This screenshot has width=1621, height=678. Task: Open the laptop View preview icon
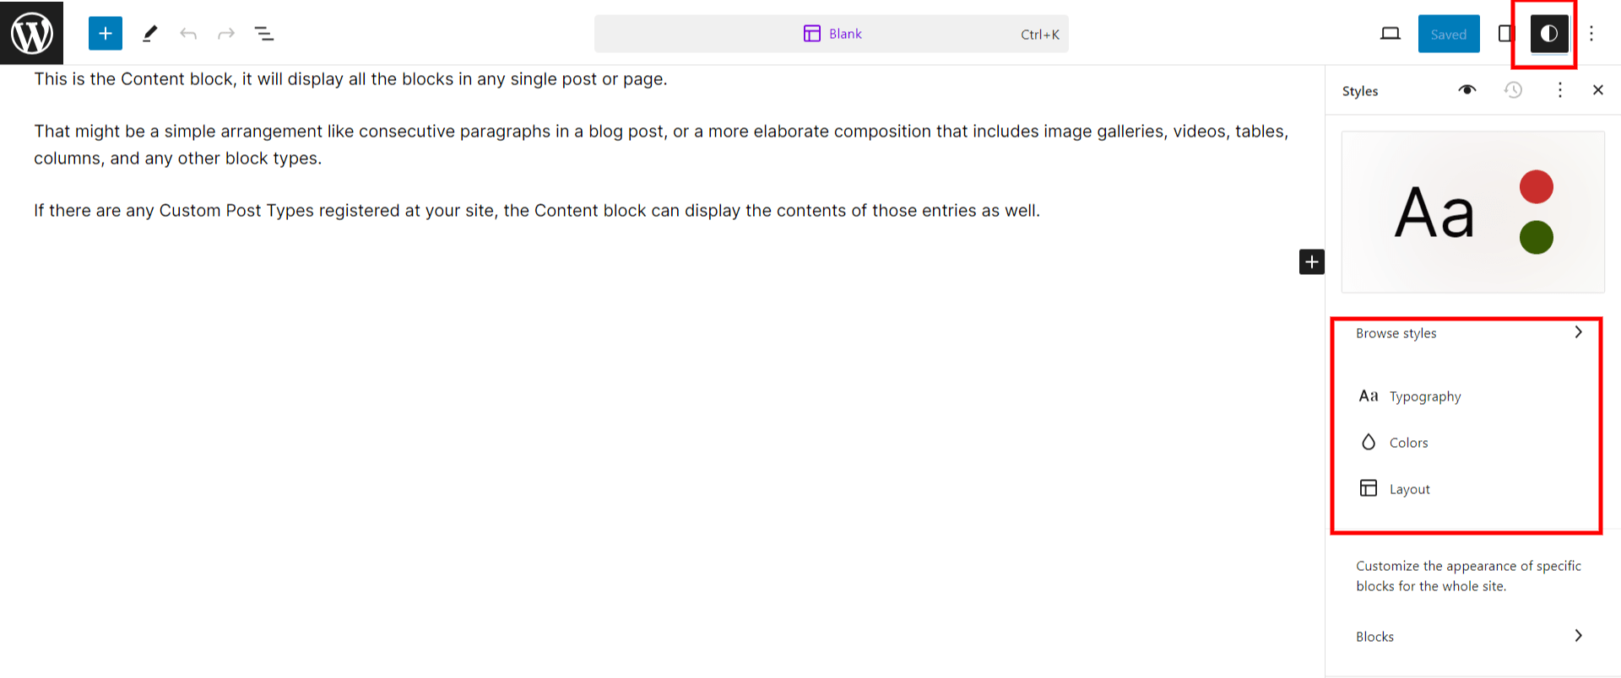pyautogui.click(x=1390, y=34)
